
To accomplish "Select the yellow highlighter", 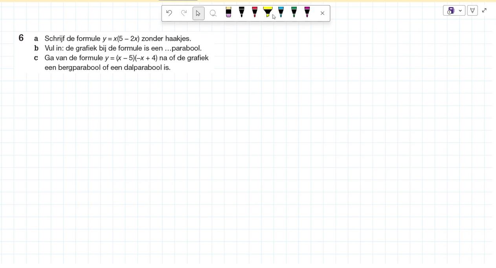I will [268, 12].
